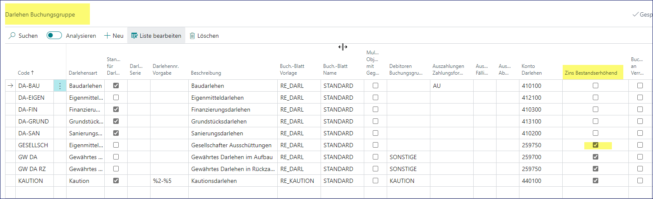653x199 pixels.
Task: Check Zins Bestandserhöhend for DA-BAU row
Action: pyautogui.click(x=595, y=86)
